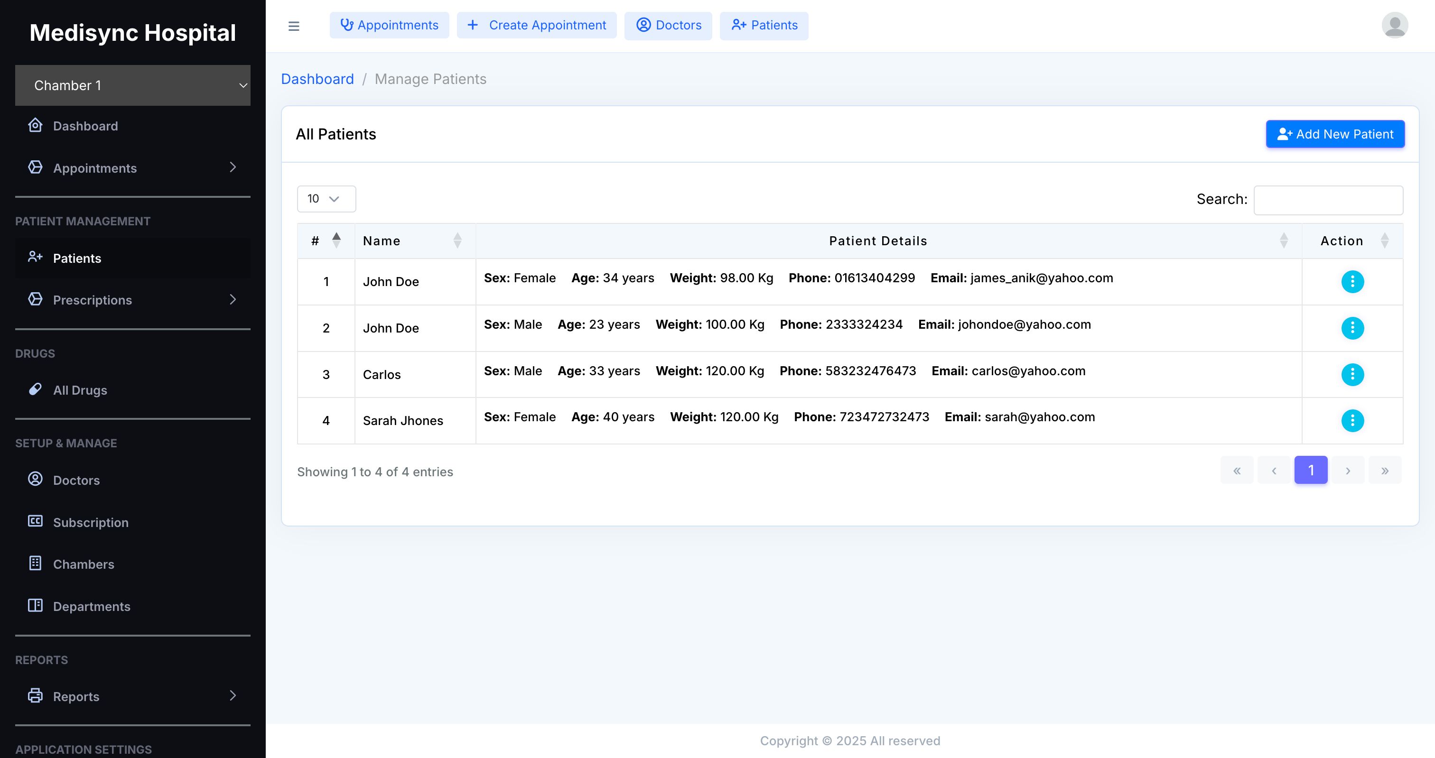Screen dimensions: 1435x758
Task: Open the Chamber 1 dropdown
Action: [132, 85]
